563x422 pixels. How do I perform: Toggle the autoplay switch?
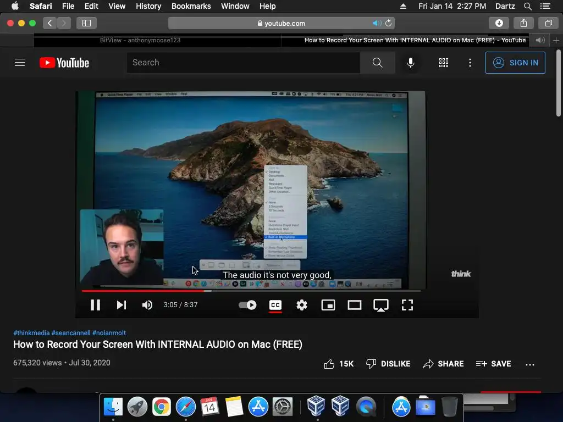coord(247,305)
